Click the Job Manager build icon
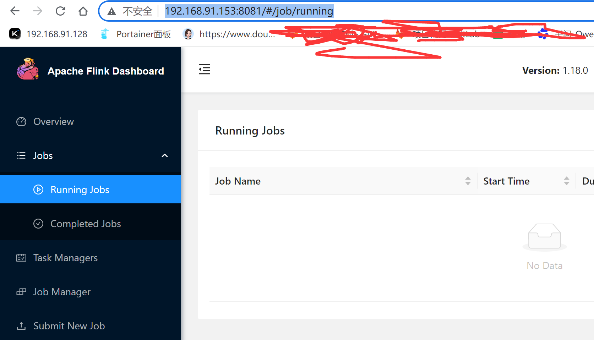 click(21, 292)
